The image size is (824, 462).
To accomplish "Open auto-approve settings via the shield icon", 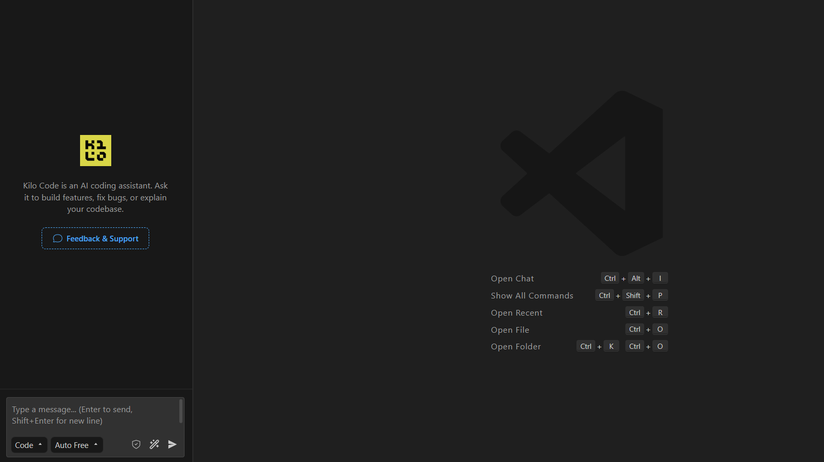I will click(136, 444).
